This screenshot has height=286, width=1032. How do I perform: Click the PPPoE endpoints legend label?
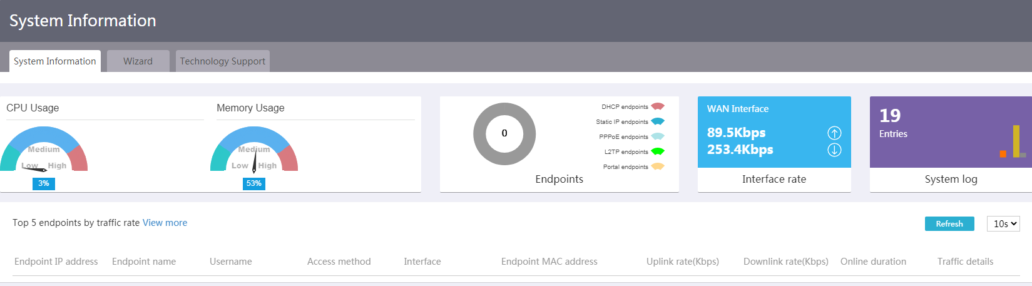(624, 137)
